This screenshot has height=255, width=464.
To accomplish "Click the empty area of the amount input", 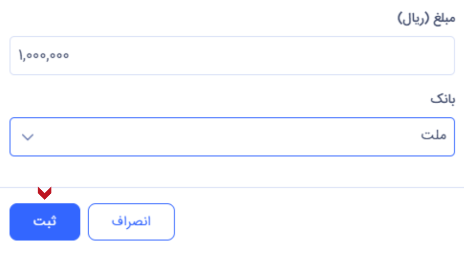I will coord(272,56).
